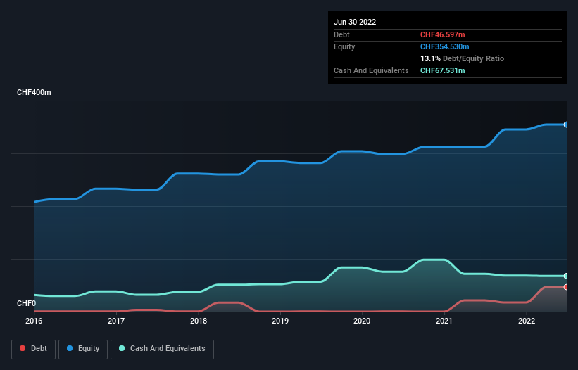Click the CHF67.531m cash value
Screen dimensions: 578x370
point(442,70)
